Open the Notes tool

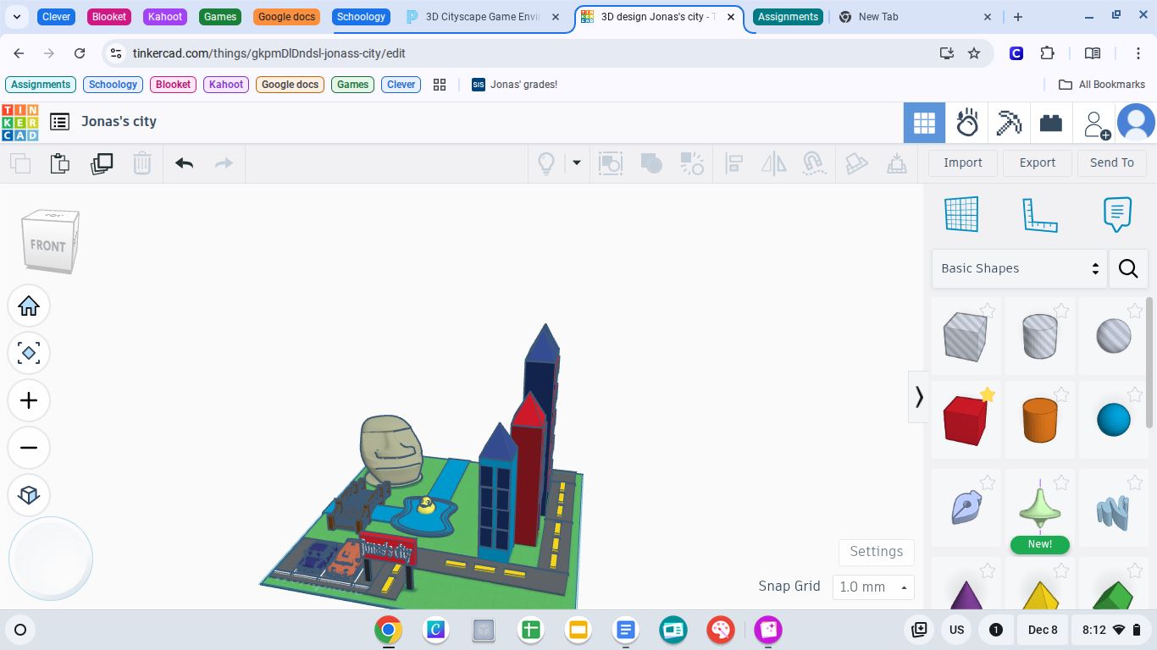[x=1117, y=214]
